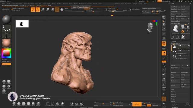Screen dimensions: 193x108
Task: Toggle the Alternate button under SwitchColor
Action: [x=6, y=64]
